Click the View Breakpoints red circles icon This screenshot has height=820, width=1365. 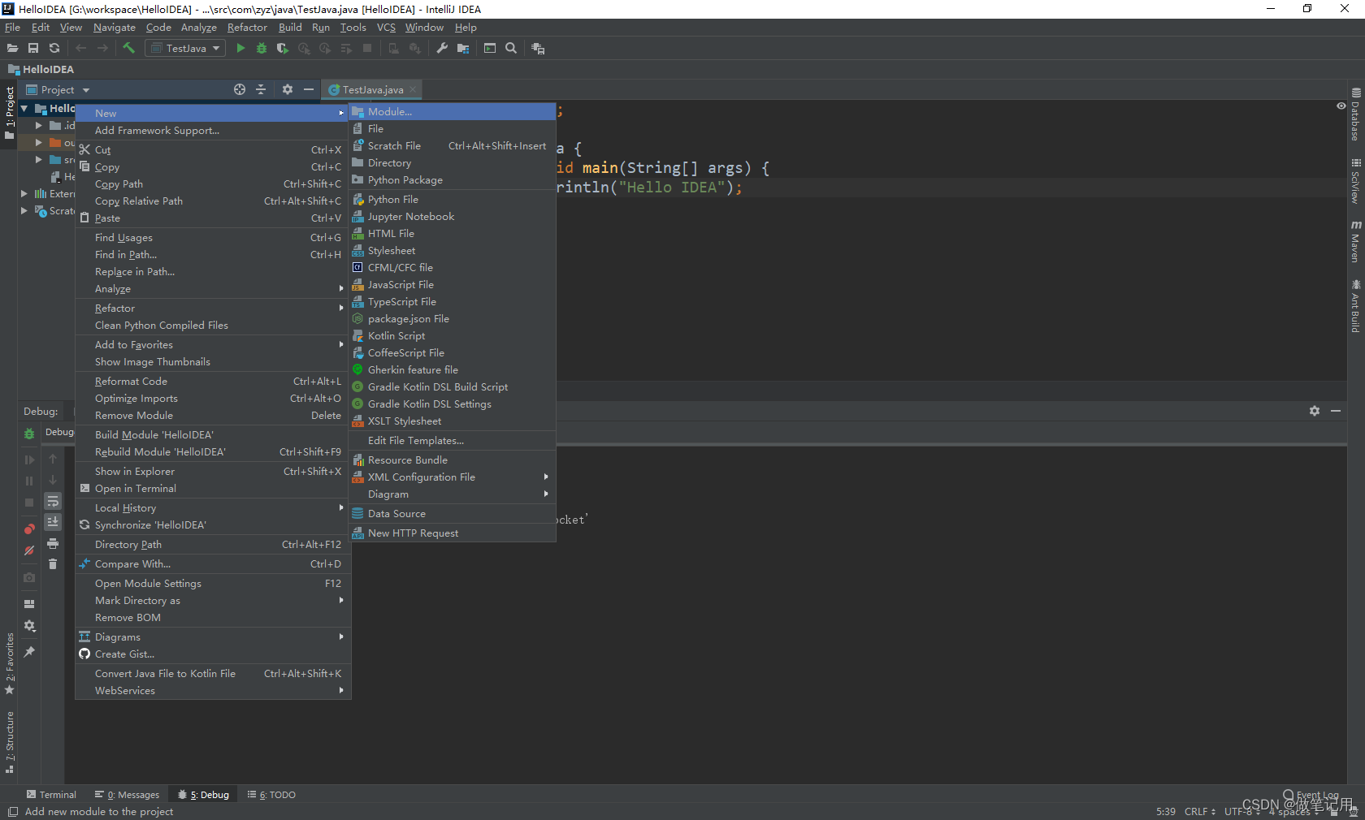[29, 529]
